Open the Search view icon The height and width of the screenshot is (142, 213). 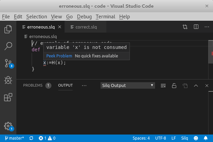[8, 46]
